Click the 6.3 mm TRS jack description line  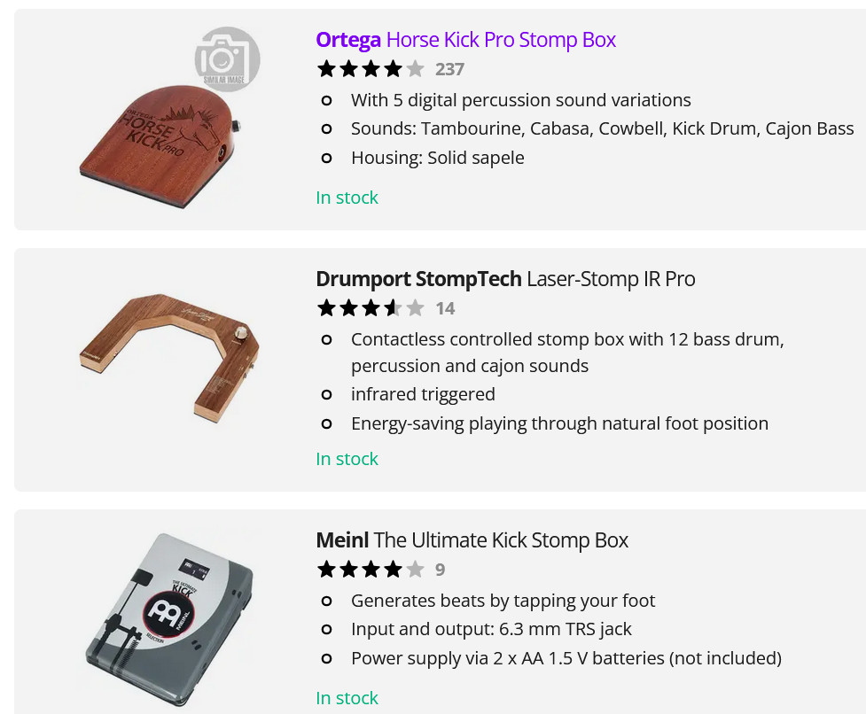(491, 629)
